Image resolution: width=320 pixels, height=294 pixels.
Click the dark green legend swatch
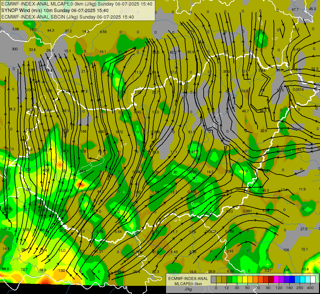229,279
